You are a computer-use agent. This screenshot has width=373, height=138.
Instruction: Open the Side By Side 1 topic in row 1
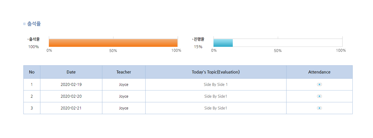(x=216, y=85)
